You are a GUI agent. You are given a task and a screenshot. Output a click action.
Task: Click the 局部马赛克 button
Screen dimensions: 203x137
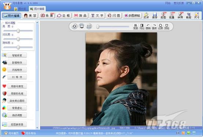tap(17, 86)
